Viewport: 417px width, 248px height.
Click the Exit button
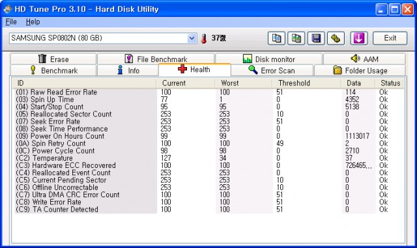click(390, 38)
